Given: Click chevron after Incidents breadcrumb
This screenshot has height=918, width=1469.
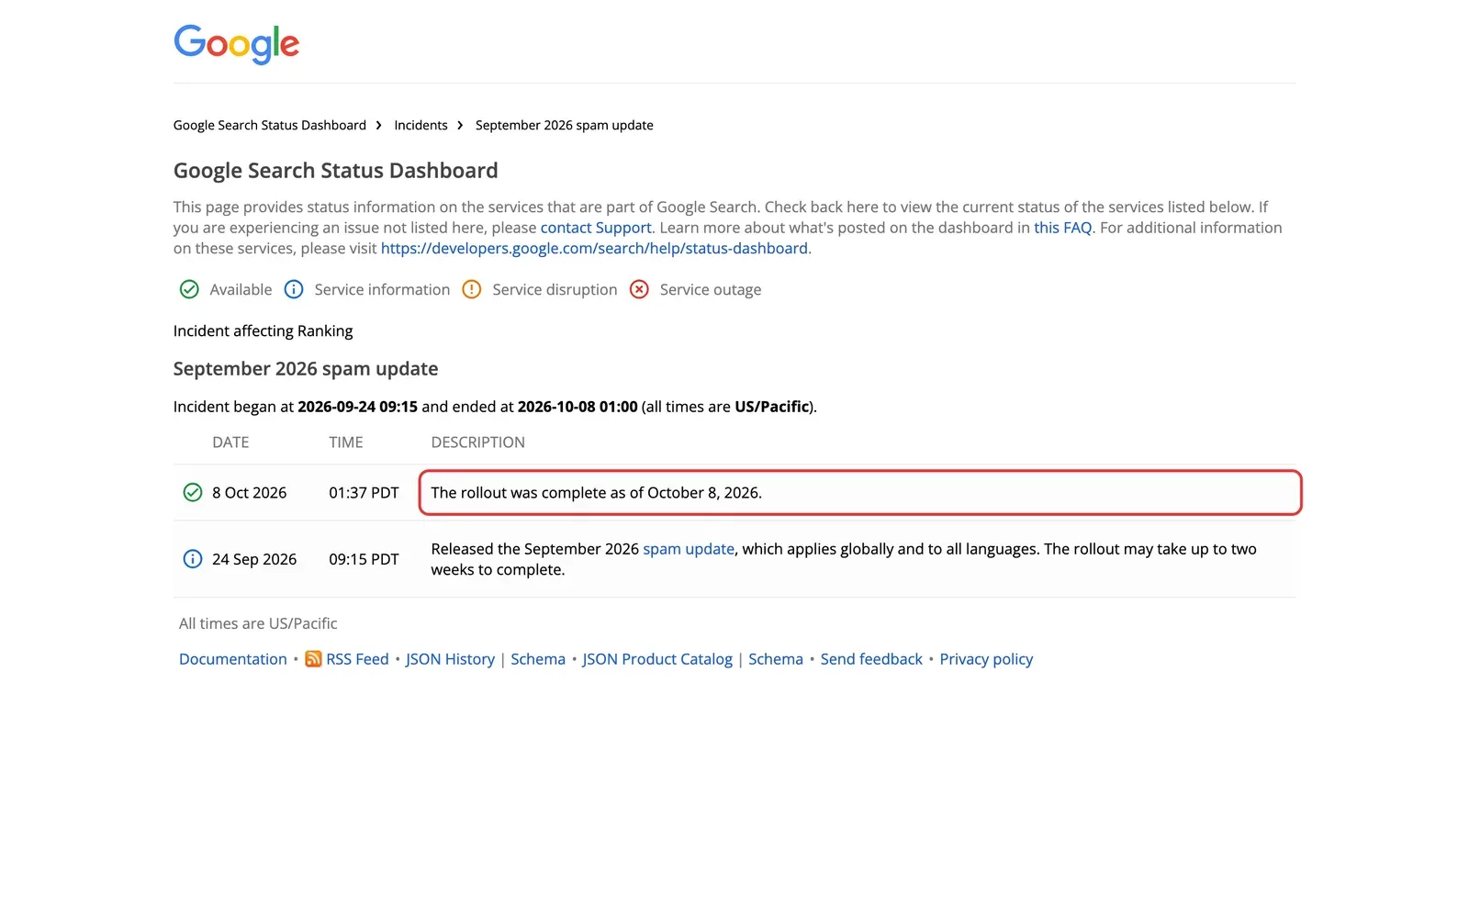Looking at the screenshot, I should pyautogui.click(x=460, y=125).
